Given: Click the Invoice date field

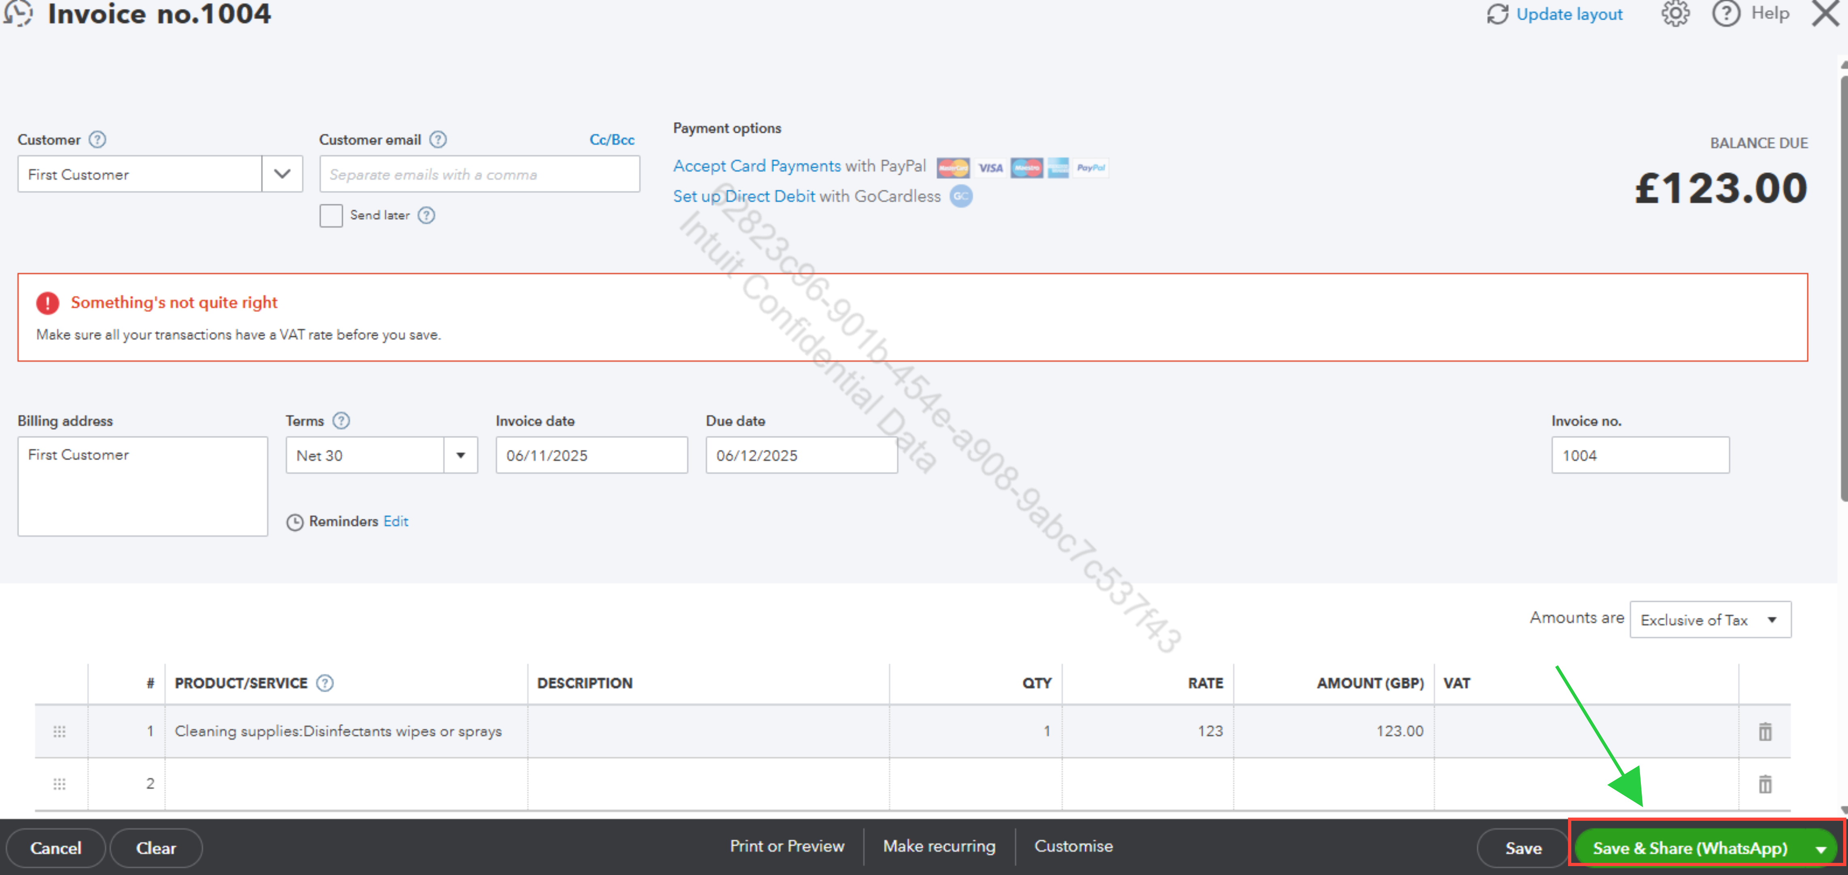Looking at the screenshot, I should [x=591, y=455].
